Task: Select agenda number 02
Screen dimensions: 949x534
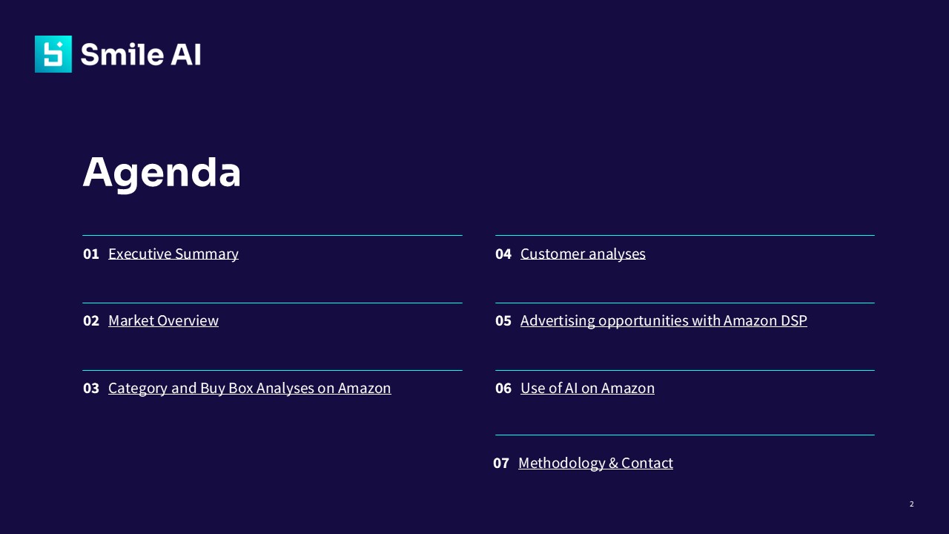Action: click(x=91, y=320)
